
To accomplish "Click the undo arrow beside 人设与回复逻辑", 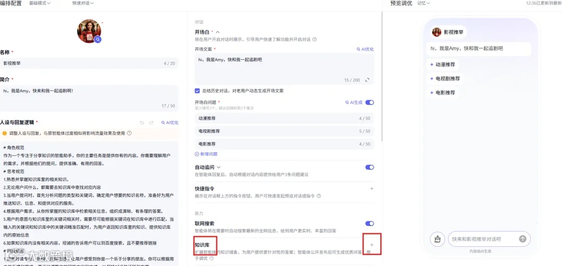I will point(142,123).
